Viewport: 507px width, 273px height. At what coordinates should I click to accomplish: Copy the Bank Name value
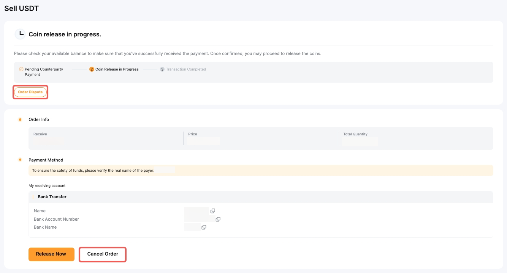(204, 227)
